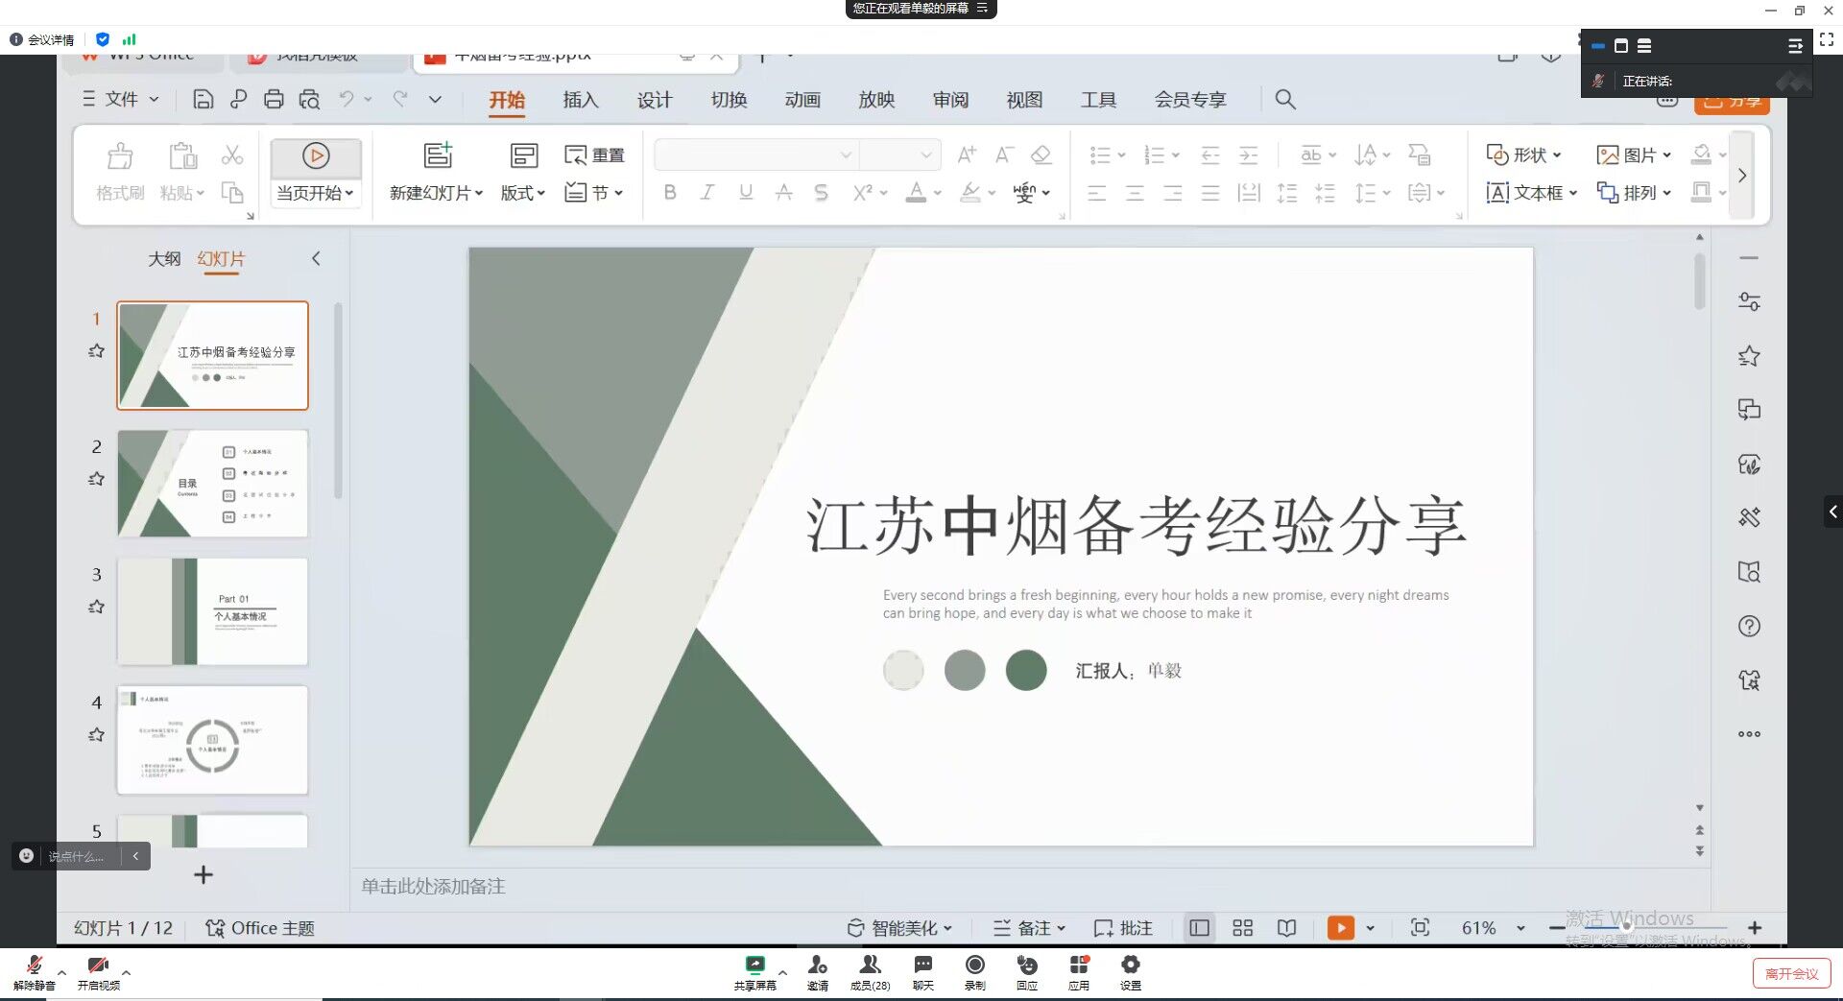Click the add slide plus icon
The width and height of the screenshot is (1843, 1001).
[x=203, y=874]
